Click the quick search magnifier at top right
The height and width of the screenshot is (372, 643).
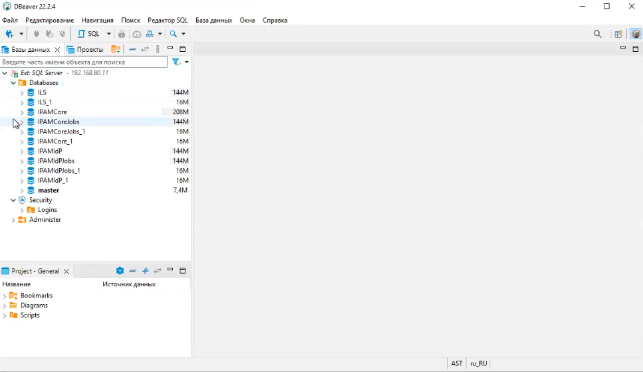coord(598,35)
